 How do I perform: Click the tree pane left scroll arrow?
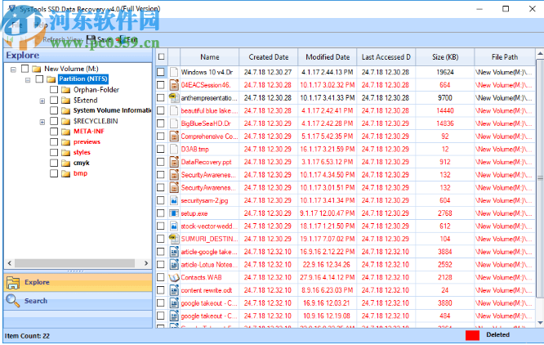[9, 263]
